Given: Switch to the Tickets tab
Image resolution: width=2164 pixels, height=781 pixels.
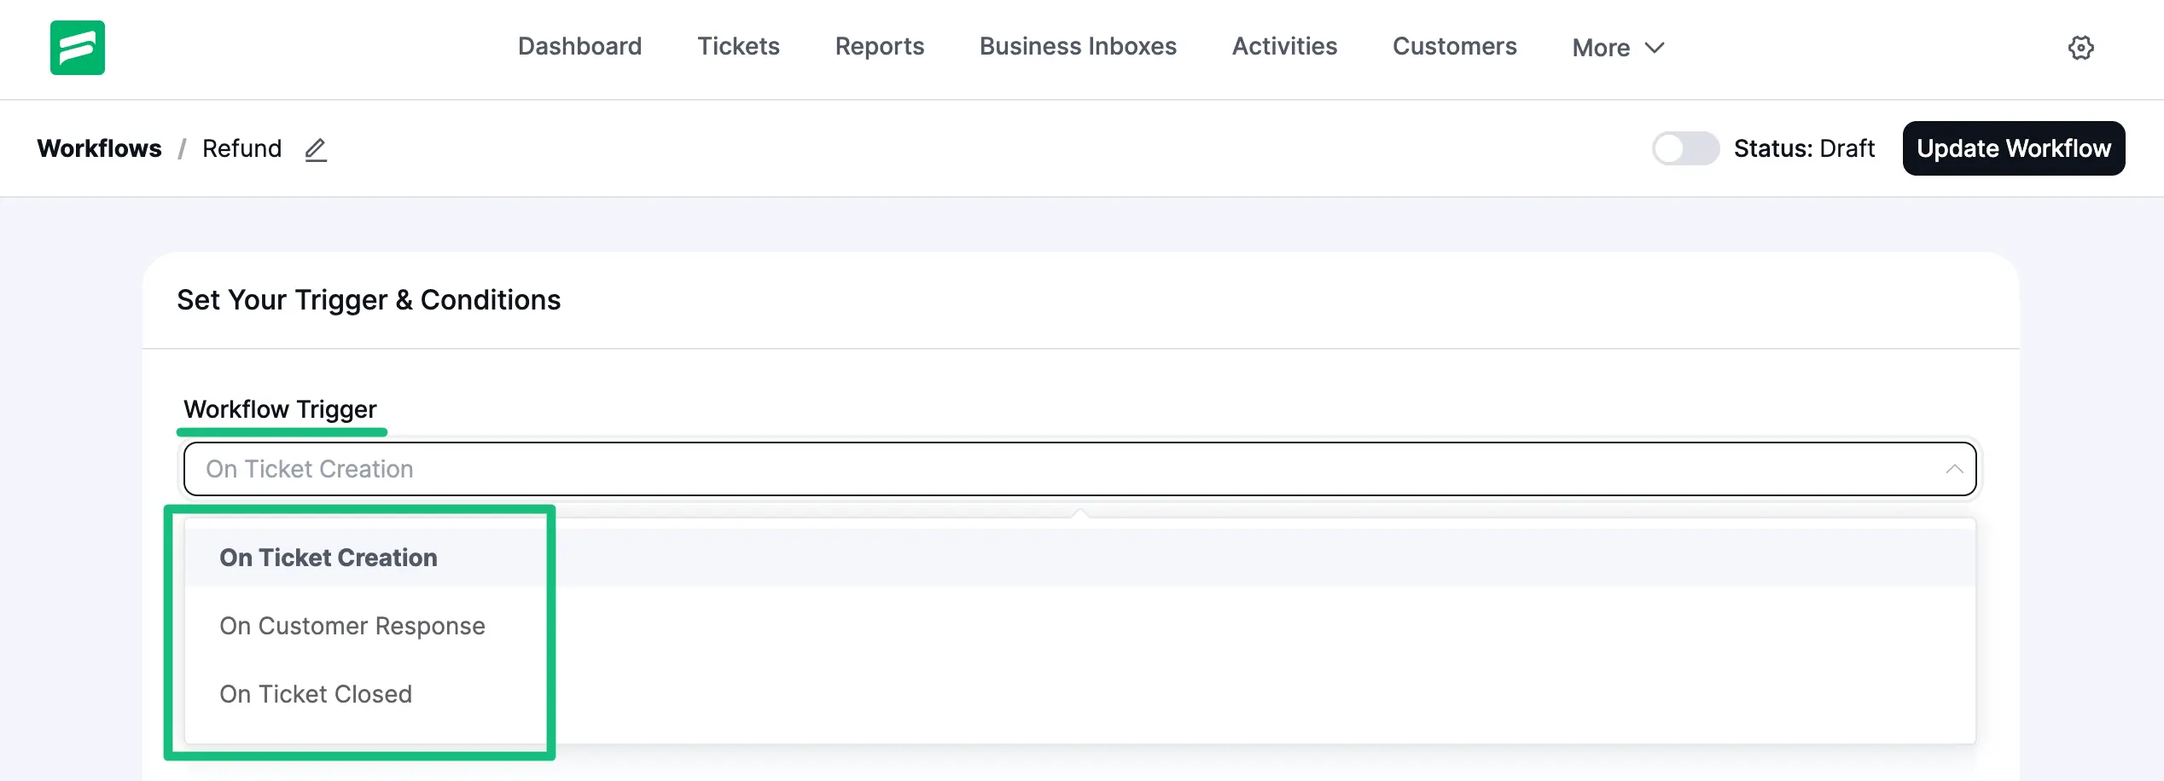Looking at the screenshot, I should (x=738, y=47).
